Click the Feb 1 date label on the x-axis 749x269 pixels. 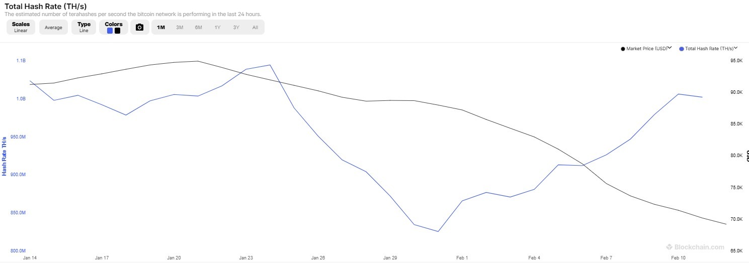[x=462, y=258]
